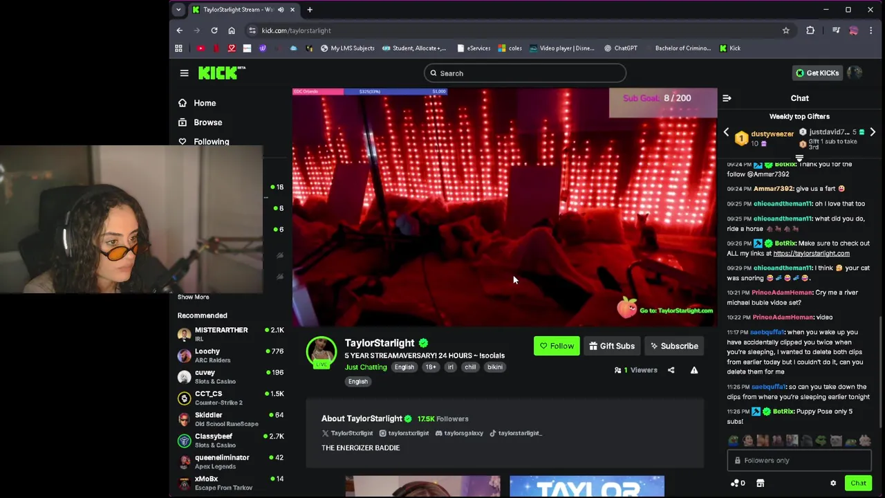Open taylorstarlight.com link in chat
The width and height of the screenshot is (885, 498).
coord(811,254)
